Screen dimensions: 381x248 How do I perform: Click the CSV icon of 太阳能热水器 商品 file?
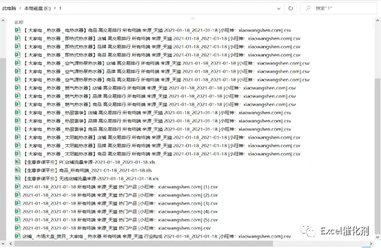(x=17, y=154)
